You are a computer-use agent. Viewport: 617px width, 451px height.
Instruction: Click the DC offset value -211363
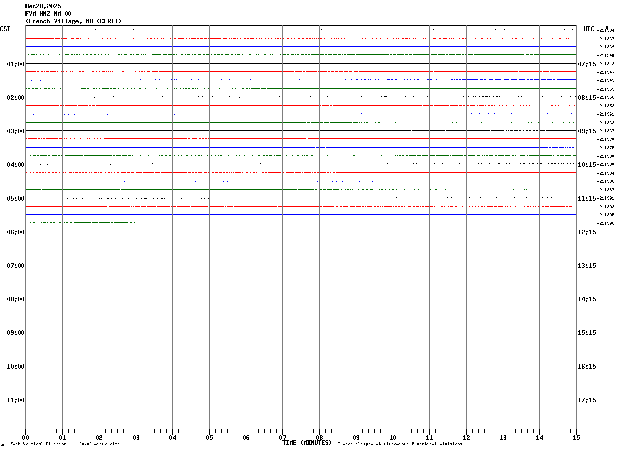coord(606,123)
